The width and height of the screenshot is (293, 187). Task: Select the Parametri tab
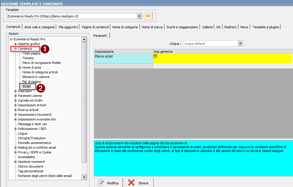100,36
